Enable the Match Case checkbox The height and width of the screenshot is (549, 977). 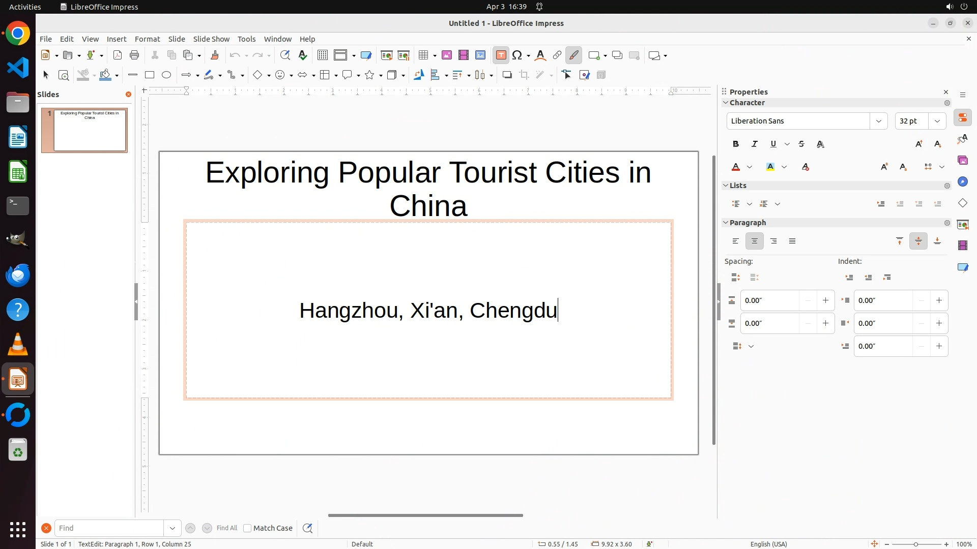pyautogui.click(x=247, y=528)
